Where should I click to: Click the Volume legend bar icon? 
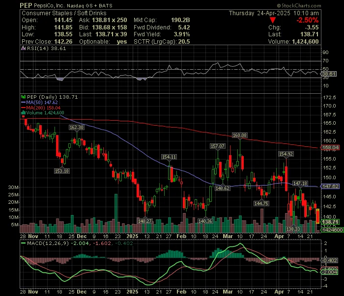pyautogui.click(x=23, y=113)
